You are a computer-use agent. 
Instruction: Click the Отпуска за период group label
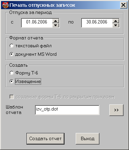tap(31, 13)
